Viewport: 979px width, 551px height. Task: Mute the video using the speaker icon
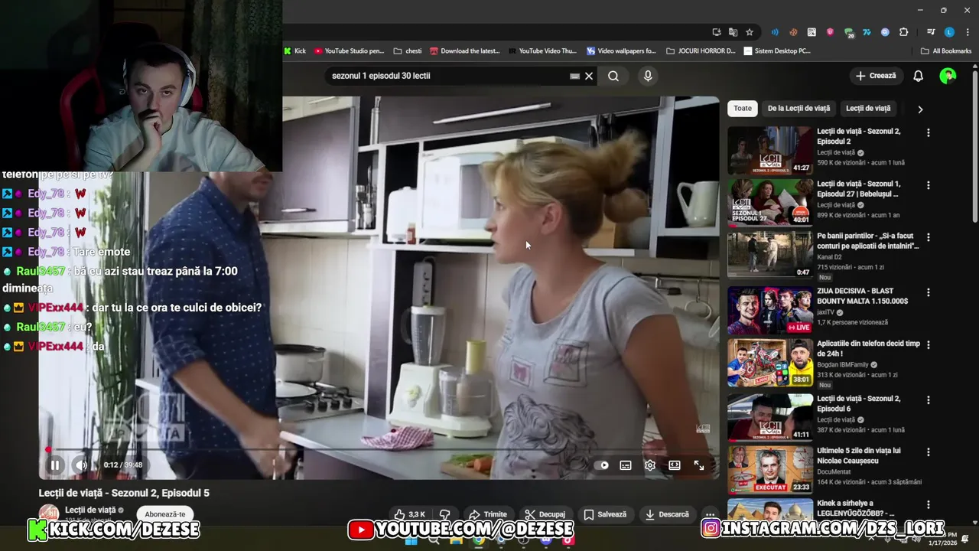click(81, 465)
